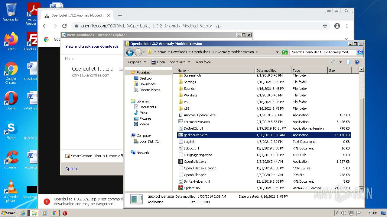Click the change view icon in Explorer toolbar

[333, 62]
